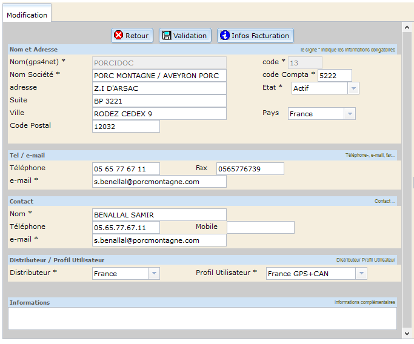Click the empty Mobile input field
414x344 pixels.
(260, 228)
